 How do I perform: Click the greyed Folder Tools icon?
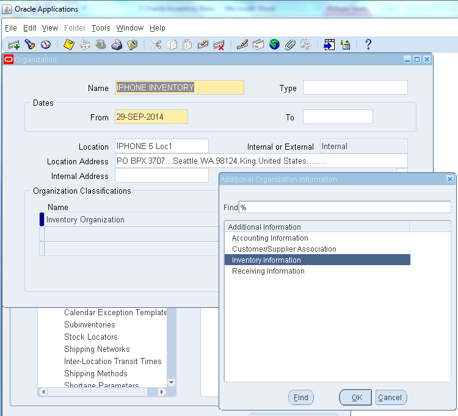(x=306, y=45)
